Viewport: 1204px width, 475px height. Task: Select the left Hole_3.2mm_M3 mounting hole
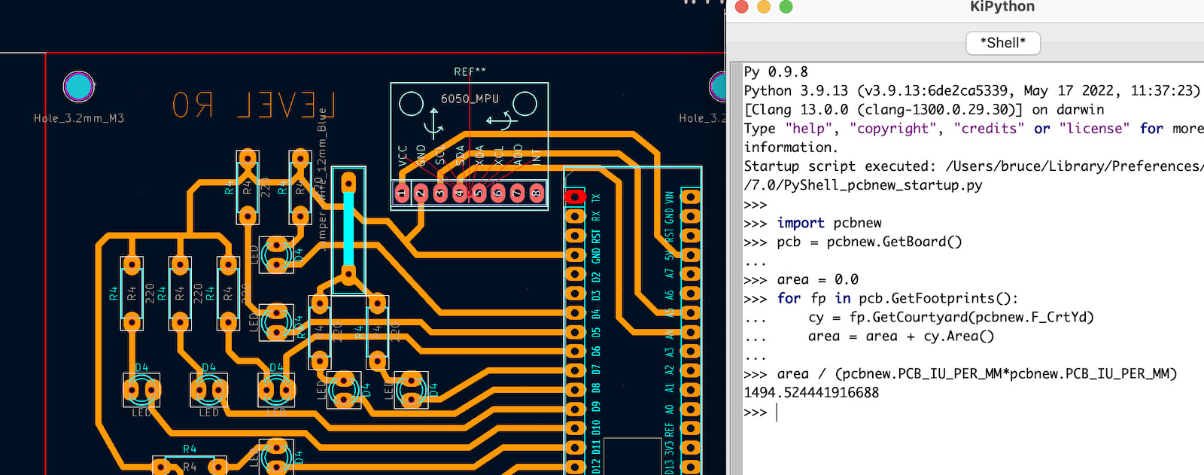(78, 87)
